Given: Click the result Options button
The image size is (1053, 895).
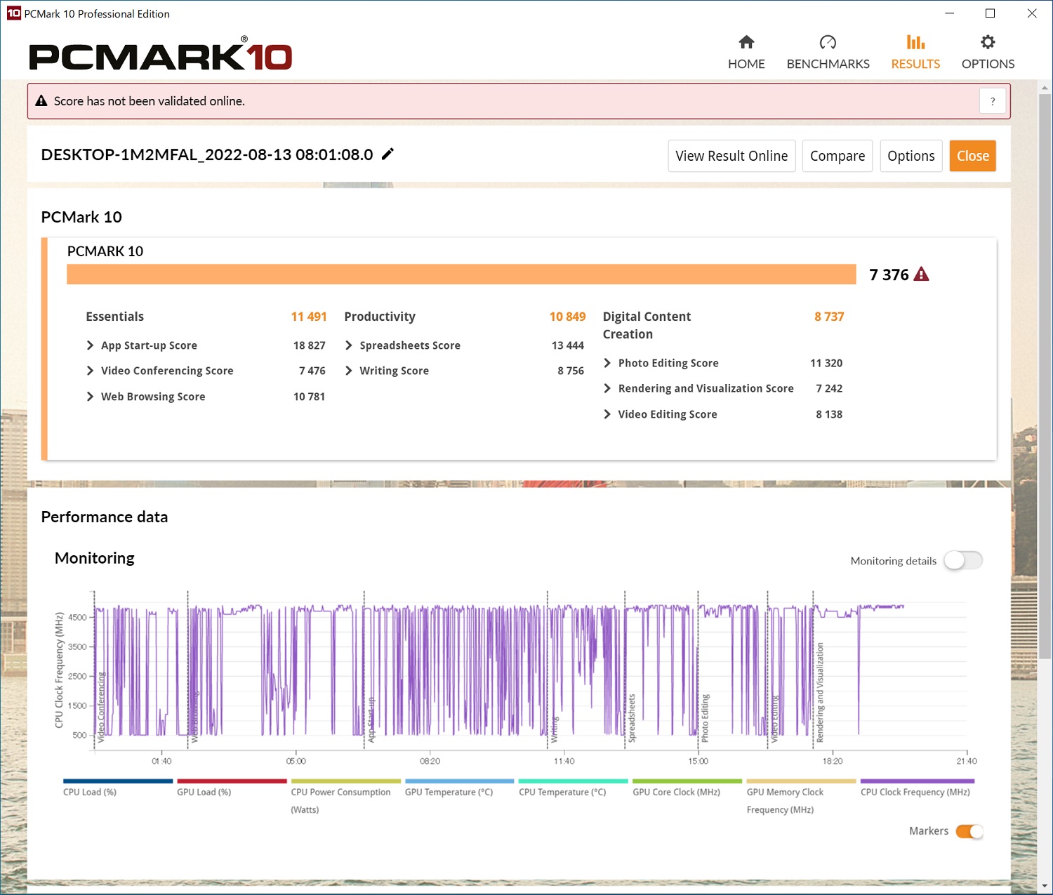Looking at the screenshot, I should pos(911,156).
